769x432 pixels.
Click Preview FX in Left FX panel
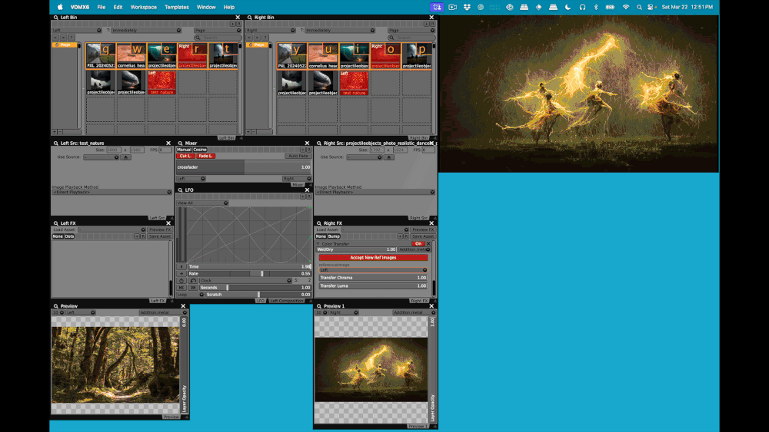(160, 229)
